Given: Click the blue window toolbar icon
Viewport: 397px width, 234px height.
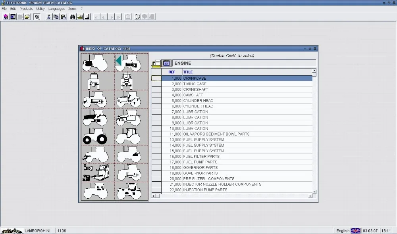Looking at the screenshot, I should [x=13, y=17].
